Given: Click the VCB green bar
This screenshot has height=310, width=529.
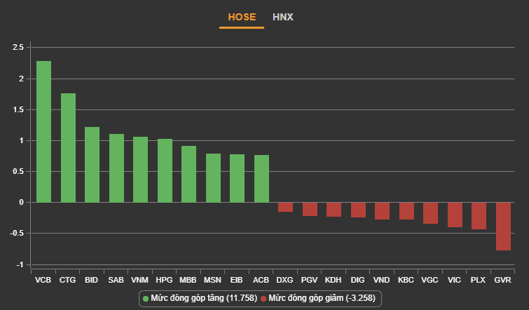Looking at the screenshot, I should point(43,132).
